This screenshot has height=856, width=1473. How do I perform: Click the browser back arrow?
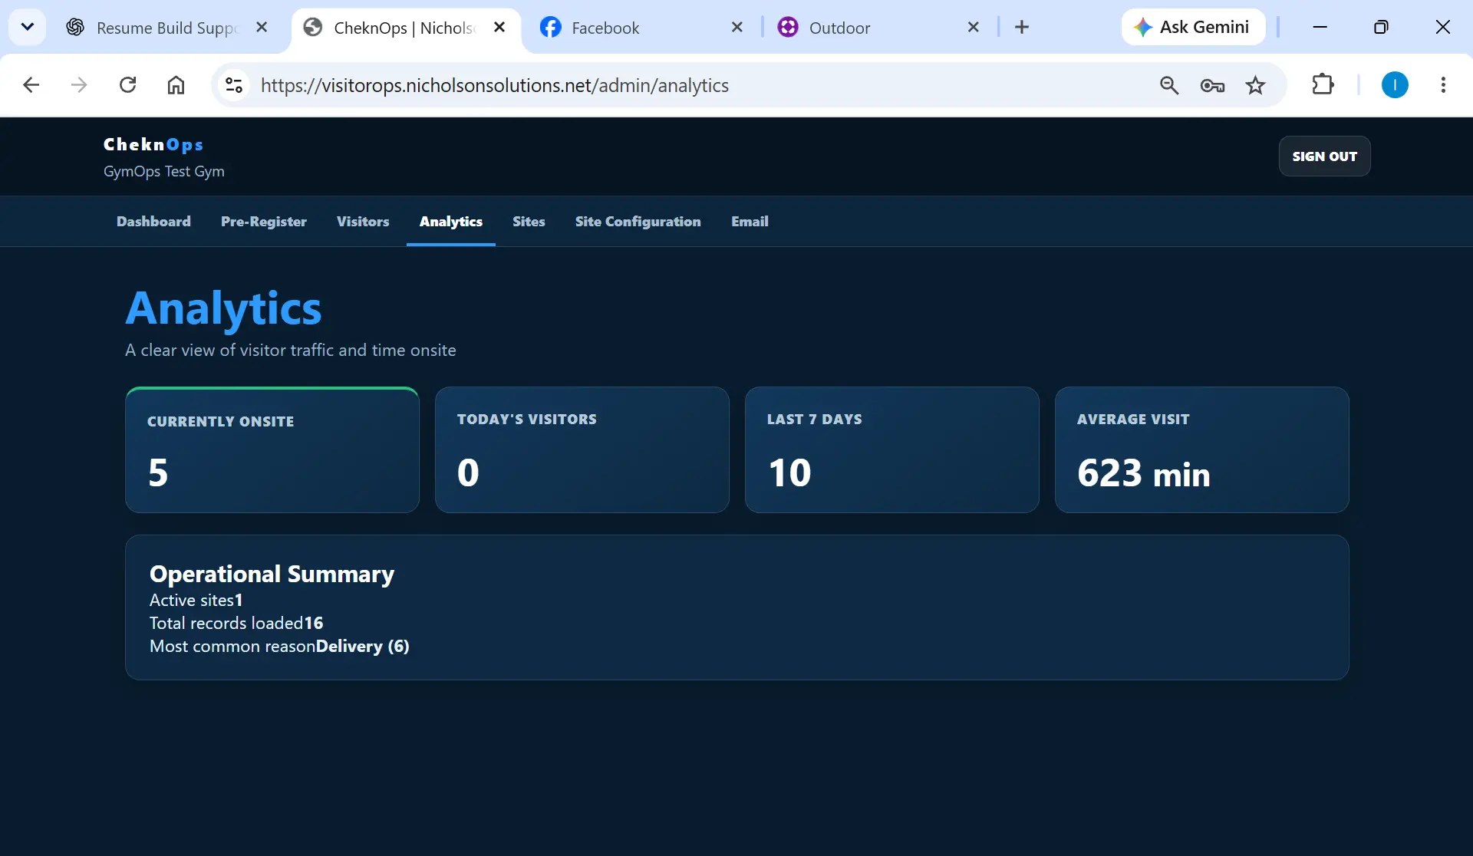[31, 85]
